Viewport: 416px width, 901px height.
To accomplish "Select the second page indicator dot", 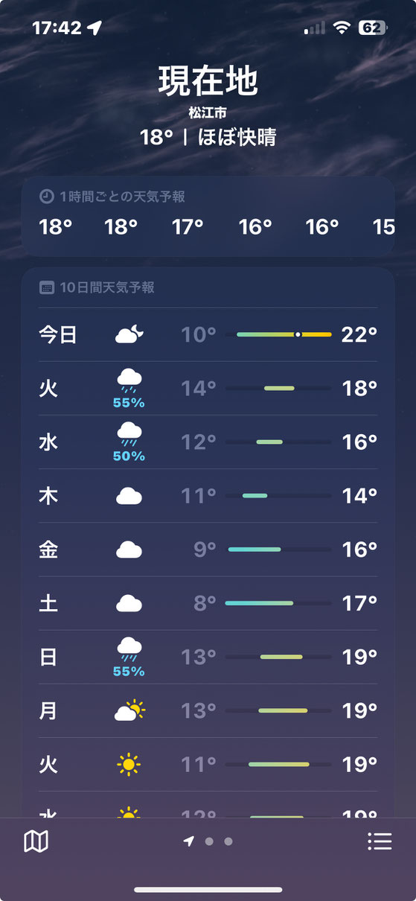I will (209, 841).
